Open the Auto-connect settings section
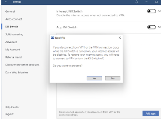This screenshot has width=161, height=119. click(14, 19)
